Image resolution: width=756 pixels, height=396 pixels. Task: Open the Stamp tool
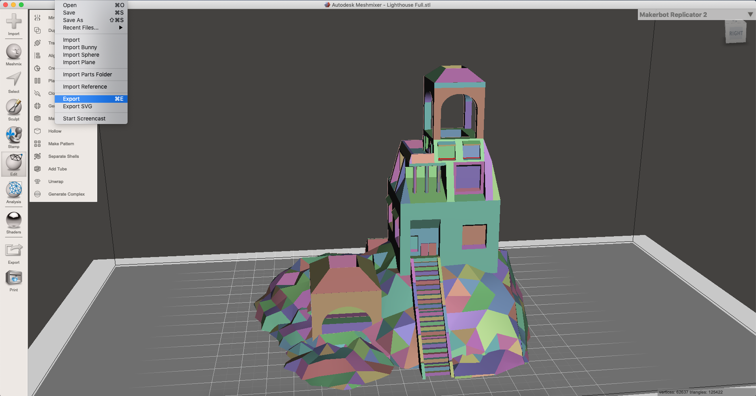tap(14, 137)
